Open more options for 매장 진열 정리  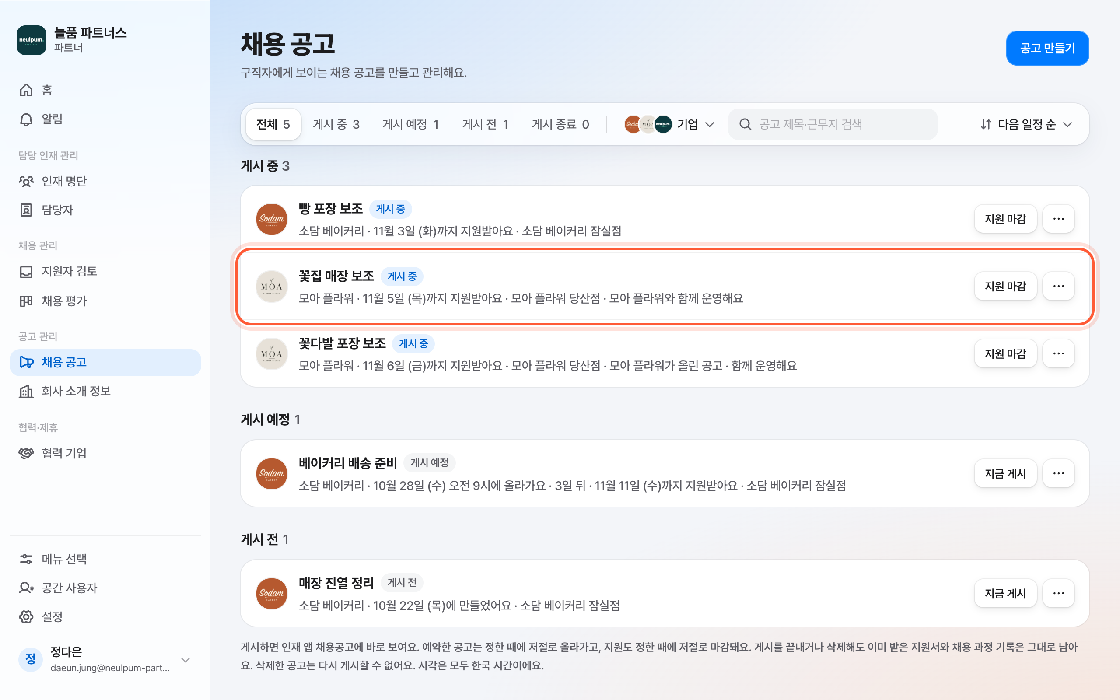1058,594
